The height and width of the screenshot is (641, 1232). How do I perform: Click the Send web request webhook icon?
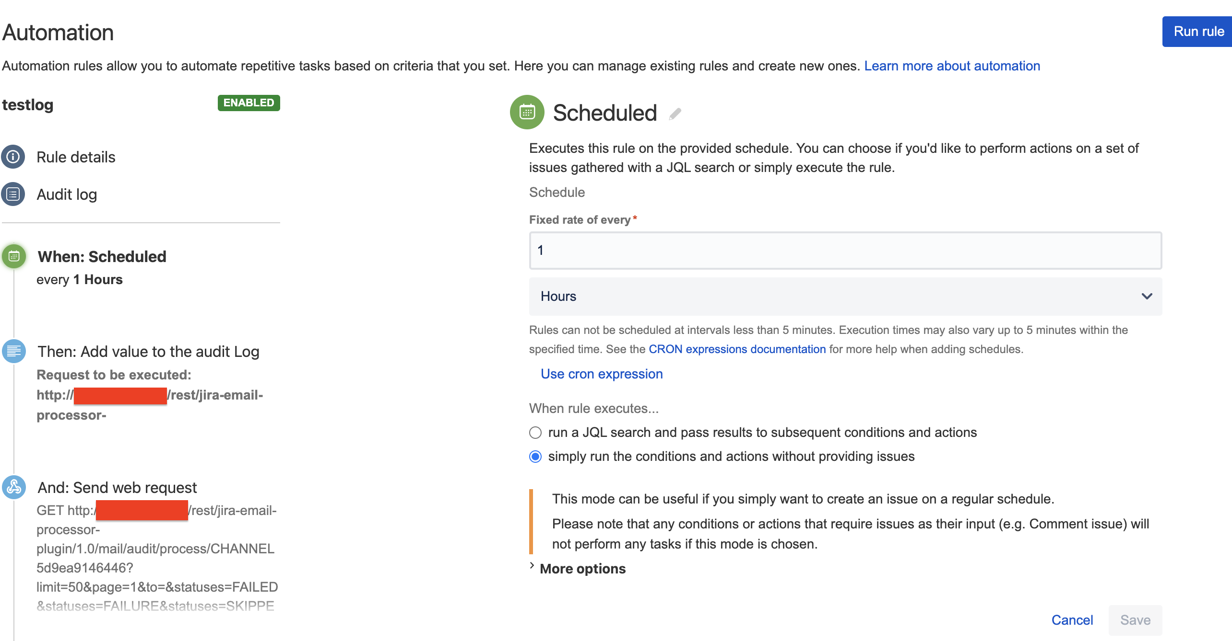tap(14, 487)
